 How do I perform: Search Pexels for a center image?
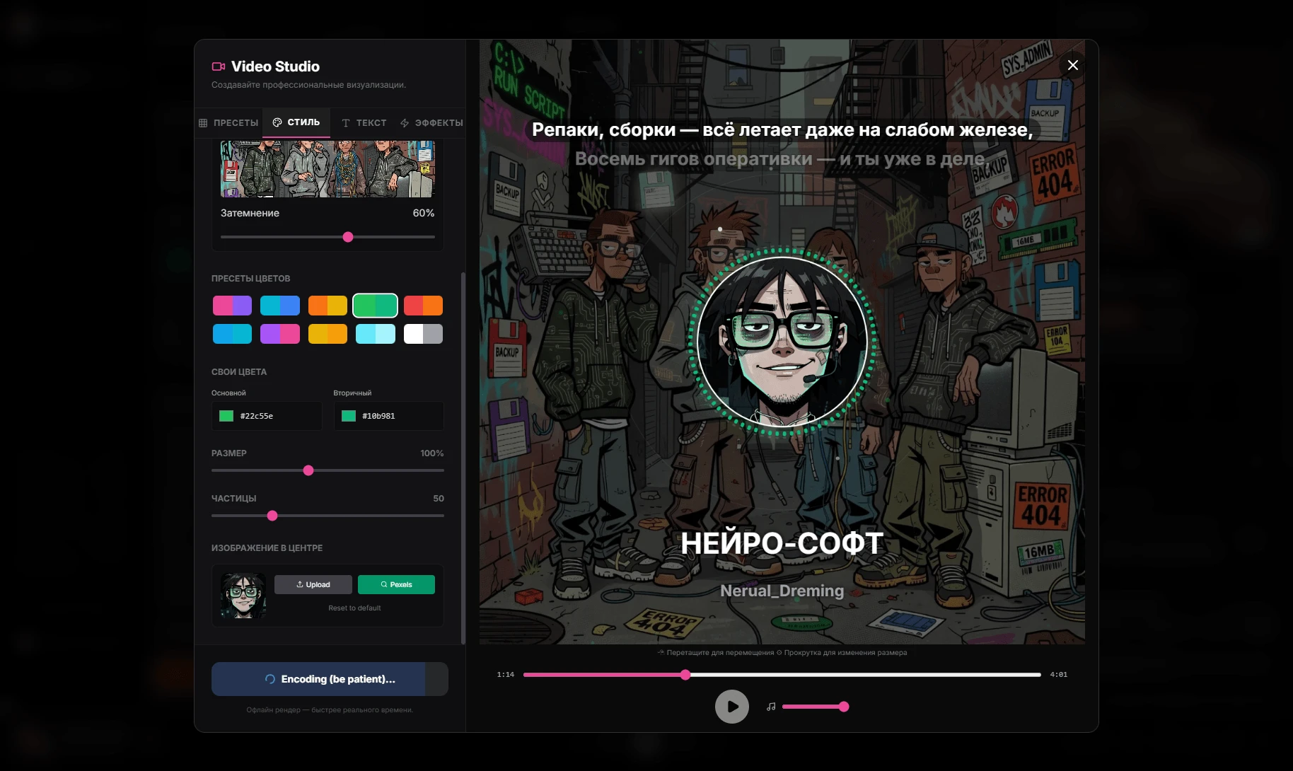tap(396, 584)
